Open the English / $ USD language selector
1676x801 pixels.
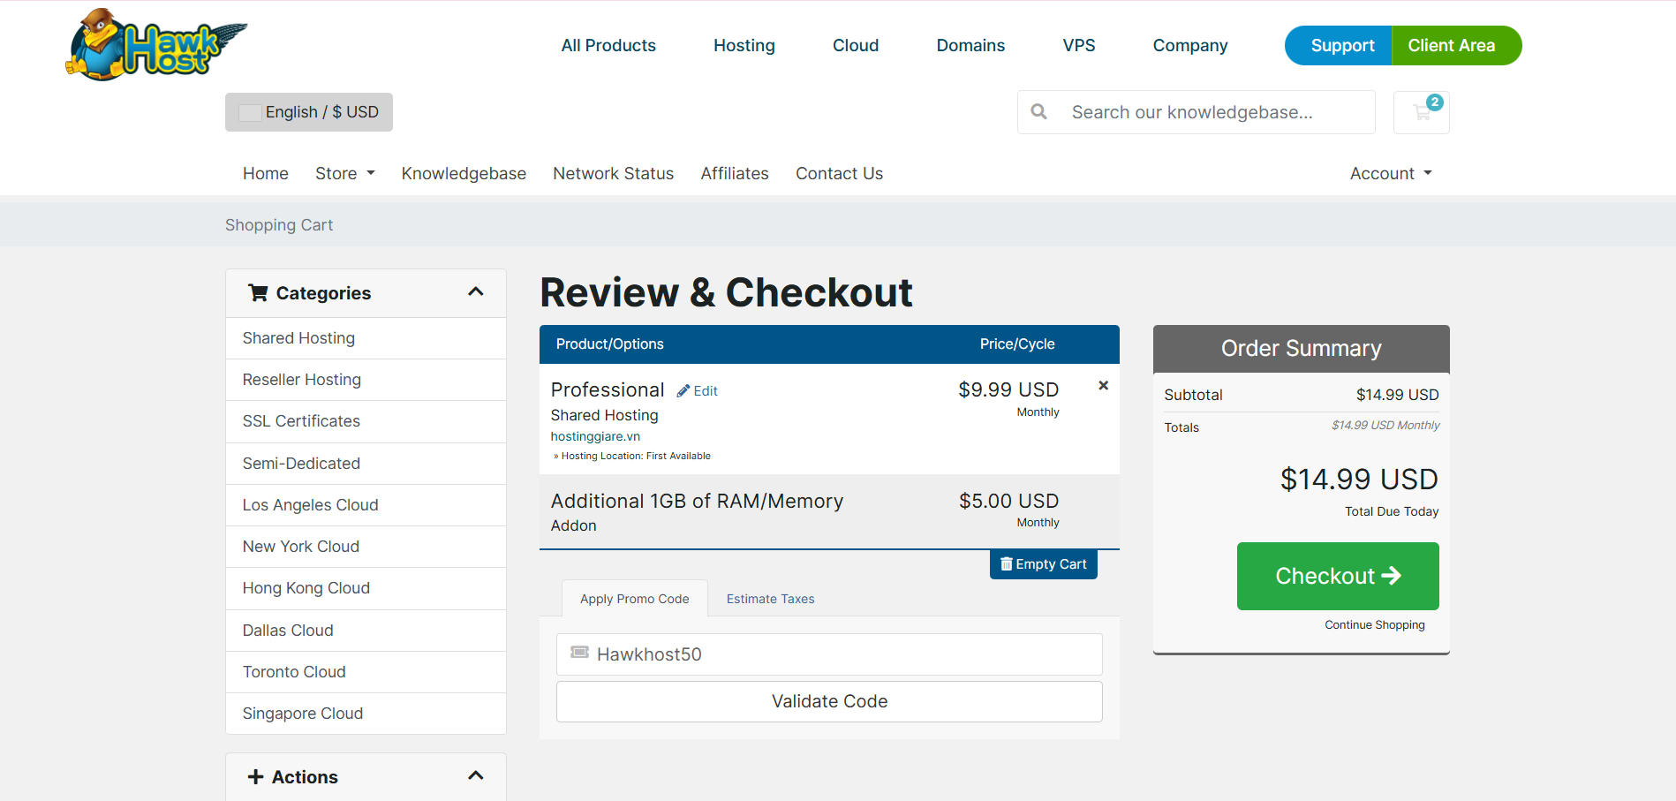click(x=309, y=112)
